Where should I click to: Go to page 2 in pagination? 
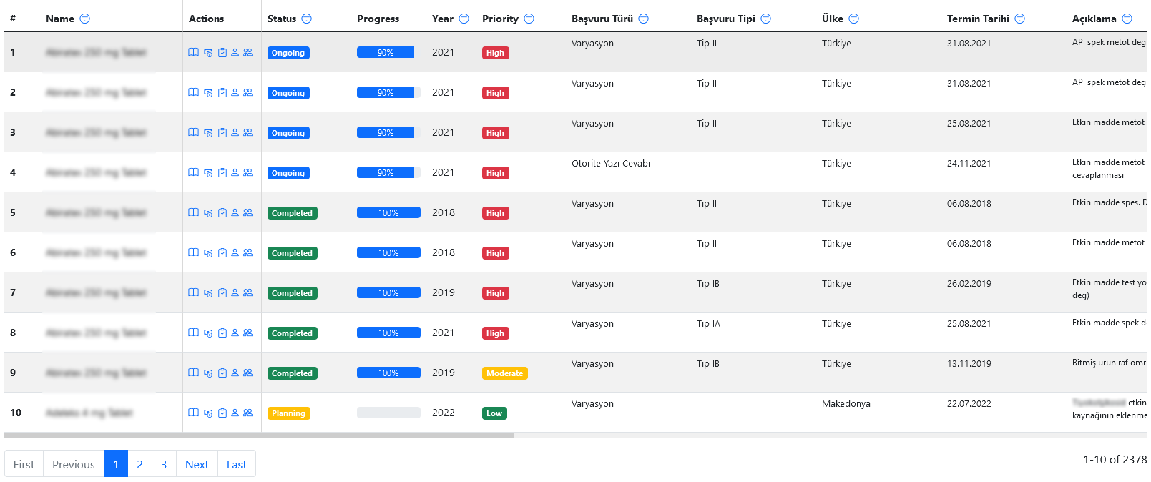pos(139,464)
